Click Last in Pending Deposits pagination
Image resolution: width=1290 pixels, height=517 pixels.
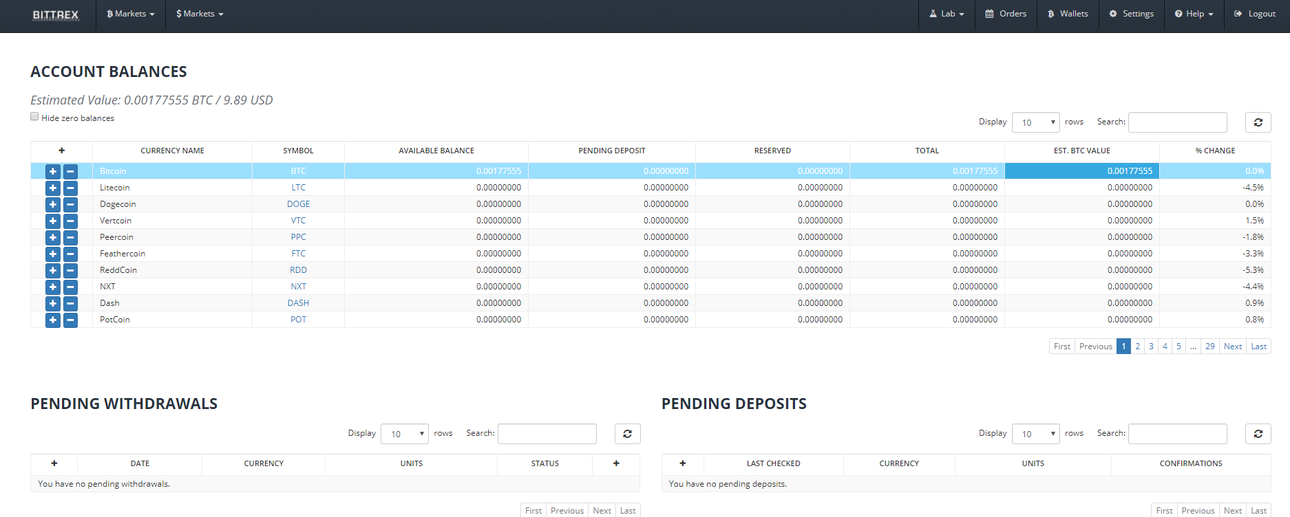click(1258, 510)
